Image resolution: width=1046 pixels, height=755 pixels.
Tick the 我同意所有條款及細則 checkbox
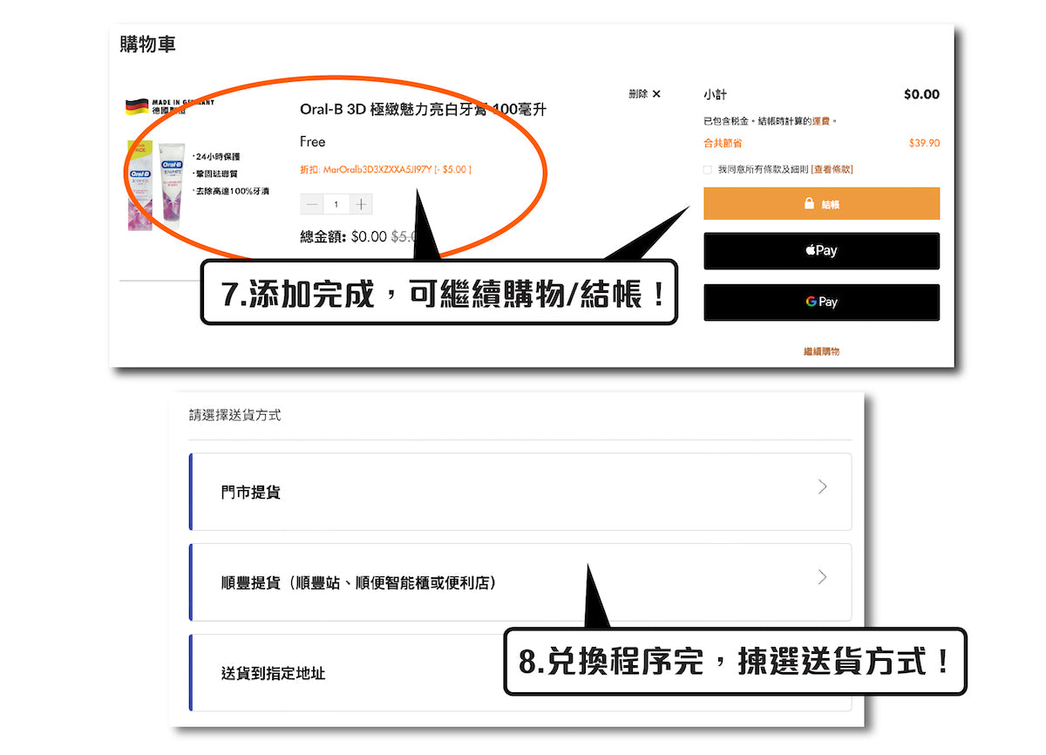click(x=708, y=170)
